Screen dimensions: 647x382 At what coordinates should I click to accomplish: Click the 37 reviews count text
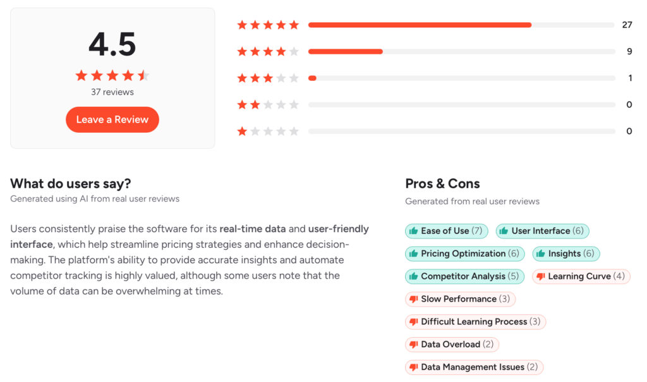point(112,92)
